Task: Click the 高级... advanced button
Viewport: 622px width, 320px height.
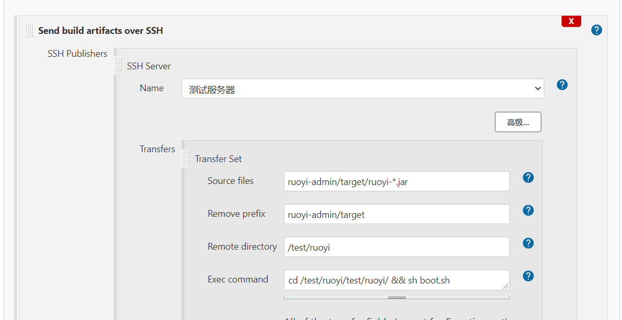Action: (x=518, y=122)
